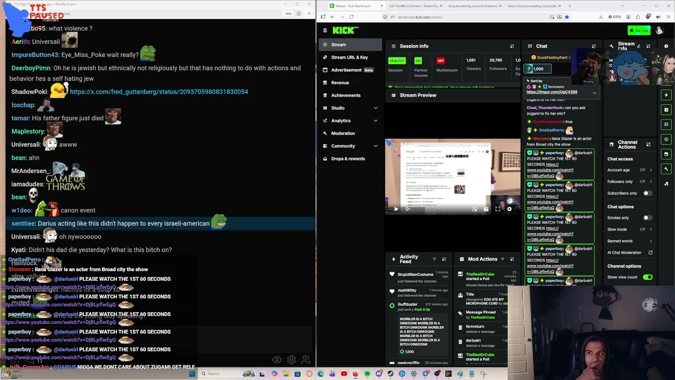The image size is (675, 380).
Task: Open AI Chat Moderation external link icon
Action: 650,253
